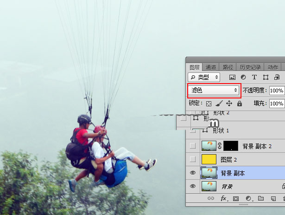Open the 类型 layer filter dropdown

[x=205, y=77]
